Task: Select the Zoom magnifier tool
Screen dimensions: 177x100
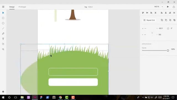Action: point(3,49)
